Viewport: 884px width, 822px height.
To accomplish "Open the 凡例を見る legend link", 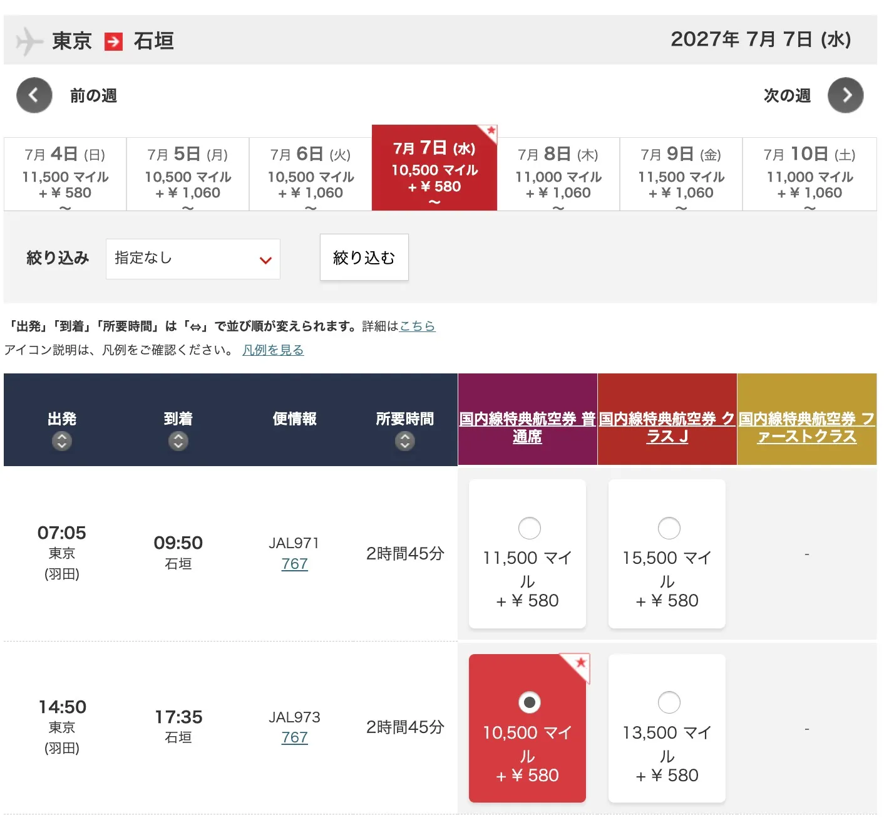I will pyautogui.click(x=273, y=350).
